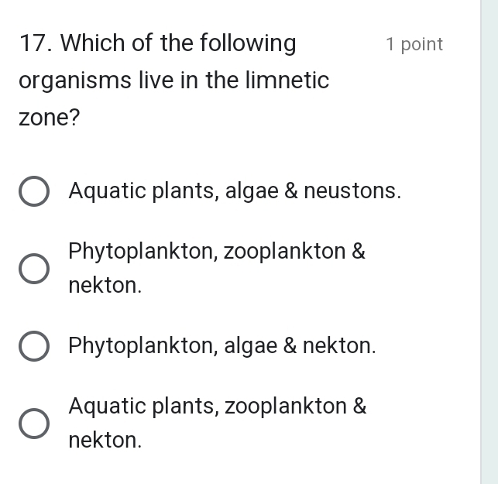Screen dimensions: 498x484
Task: Click the word "neustons." in first option
Action: click(x=352, y=191)
